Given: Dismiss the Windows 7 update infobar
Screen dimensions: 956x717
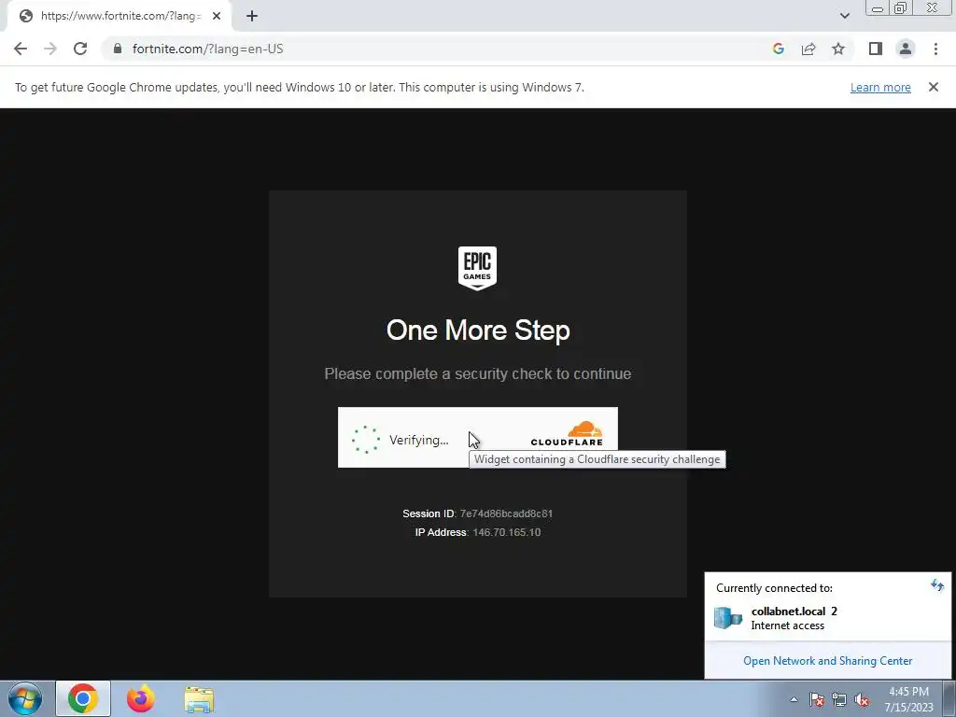Looking at the screenshot, I should (x=933, y=87).
